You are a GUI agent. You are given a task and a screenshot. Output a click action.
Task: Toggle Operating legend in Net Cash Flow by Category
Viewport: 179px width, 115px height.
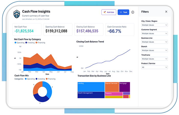coord(19,43)
